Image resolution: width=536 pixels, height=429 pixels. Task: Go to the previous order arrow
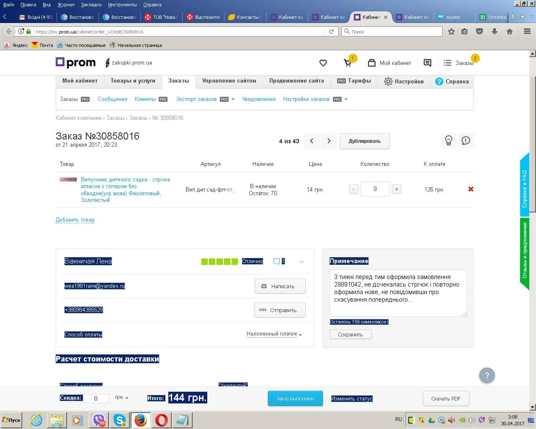tap(312, 141)
